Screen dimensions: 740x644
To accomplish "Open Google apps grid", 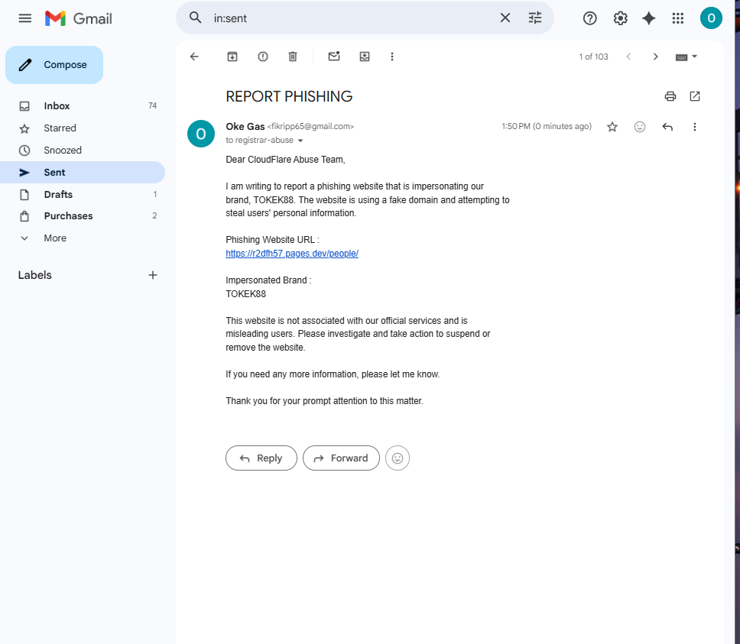I will (678, 18).
